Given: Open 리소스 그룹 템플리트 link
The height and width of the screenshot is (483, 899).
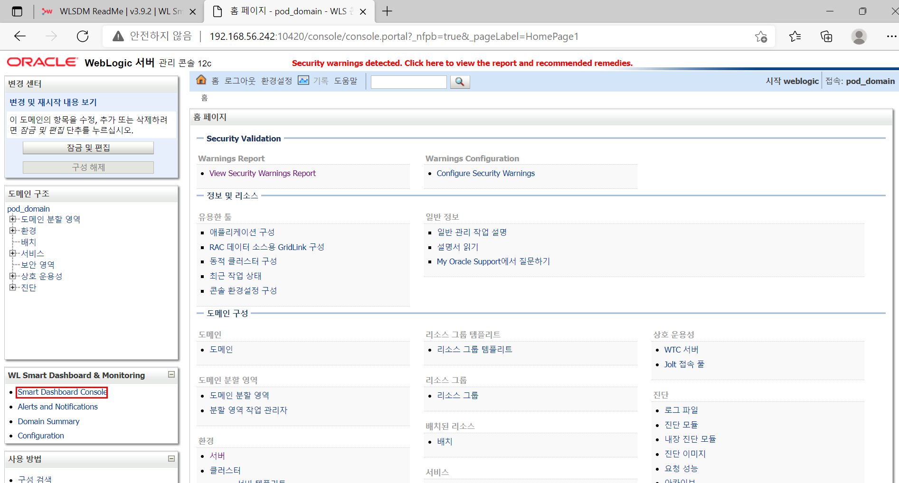Looking at the screenshot, I should (x=474, y=349).
